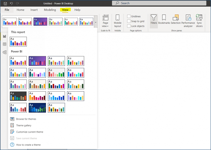Open the Page view dropdown
Screen dimensions: 211x150
coord(105,21)
